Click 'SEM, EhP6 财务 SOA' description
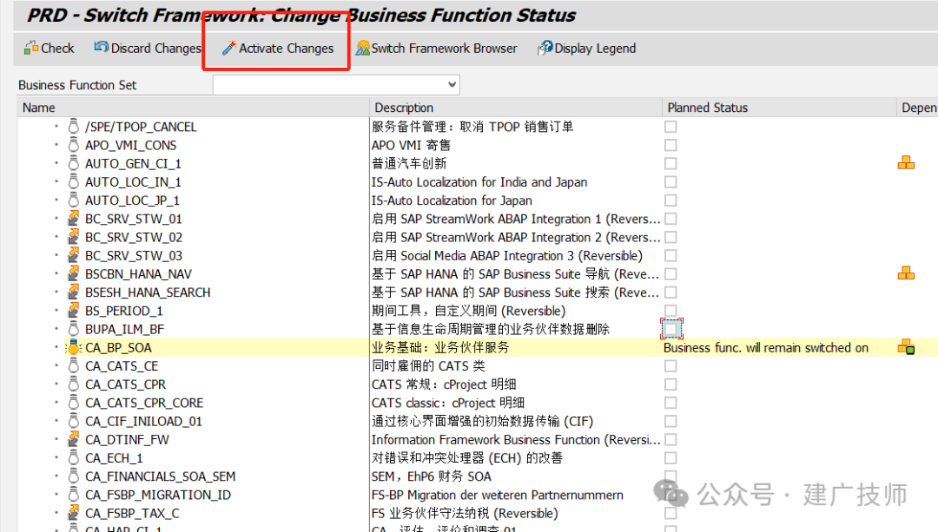This screenshot has height=532, width=938. coord(432,476)
